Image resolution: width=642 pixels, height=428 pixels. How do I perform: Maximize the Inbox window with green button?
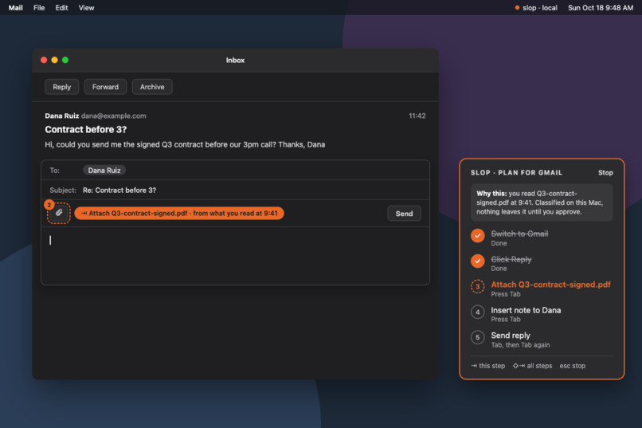point(65,60)
